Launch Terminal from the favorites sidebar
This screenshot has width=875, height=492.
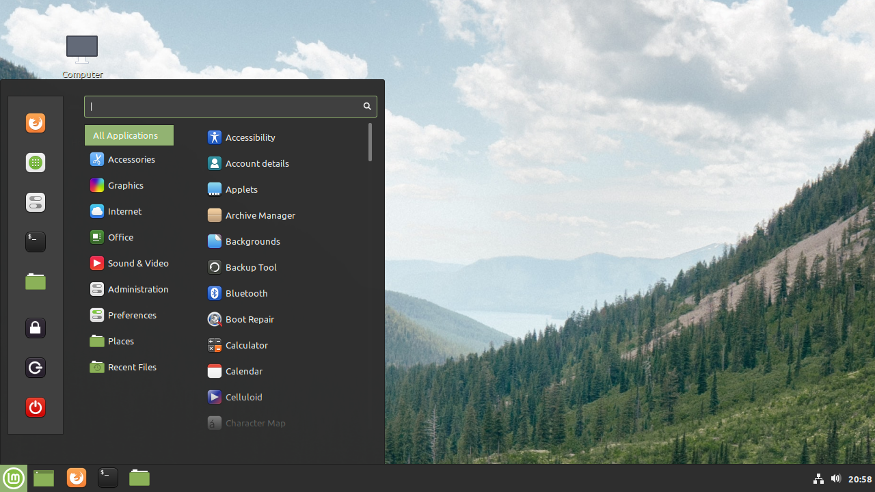(x=36, y=242)
